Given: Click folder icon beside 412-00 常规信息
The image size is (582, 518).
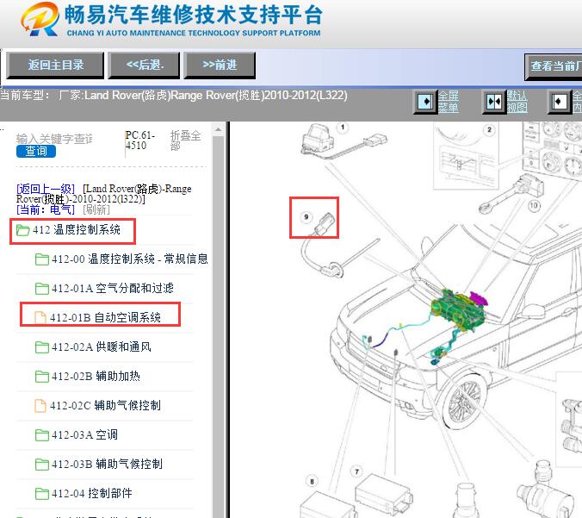Looking at the screenshot, I should click(42, 259).
